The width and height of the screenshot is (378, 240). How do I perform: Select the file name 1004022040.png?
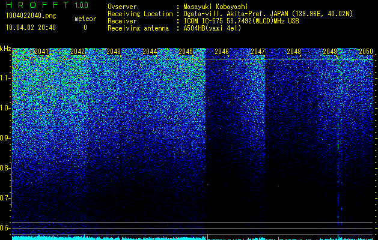tap(31, 16)
